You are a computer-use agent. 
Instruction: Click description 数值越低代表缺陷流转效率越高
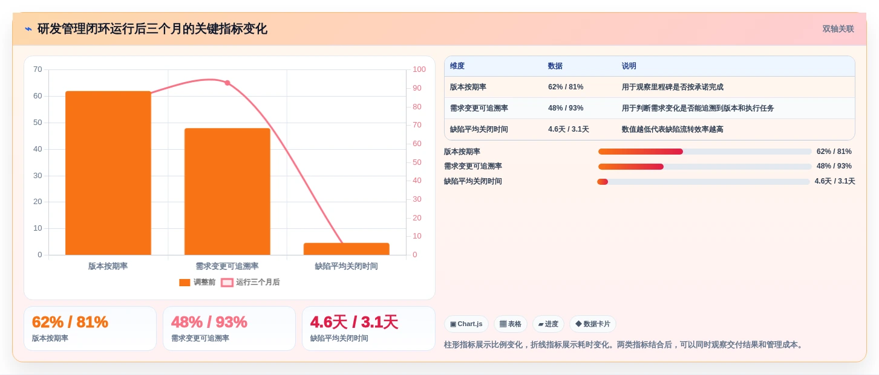click(x=673, y=129)
